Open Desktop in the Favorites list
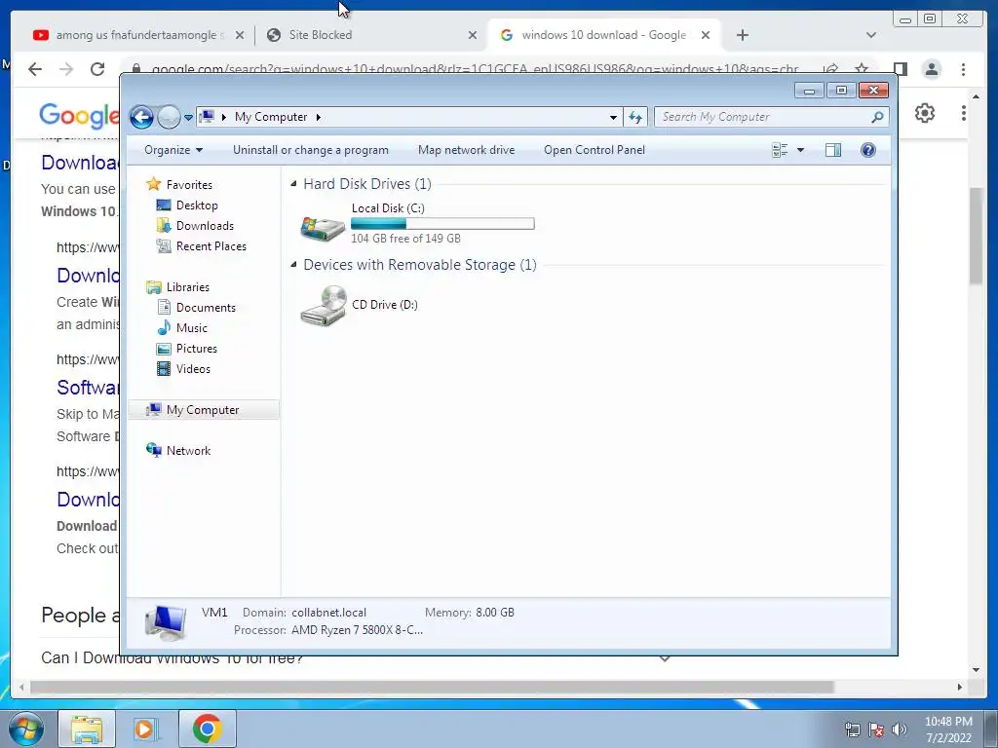The width and height of the screenshot is (998, 748). [x=187, y=206]
